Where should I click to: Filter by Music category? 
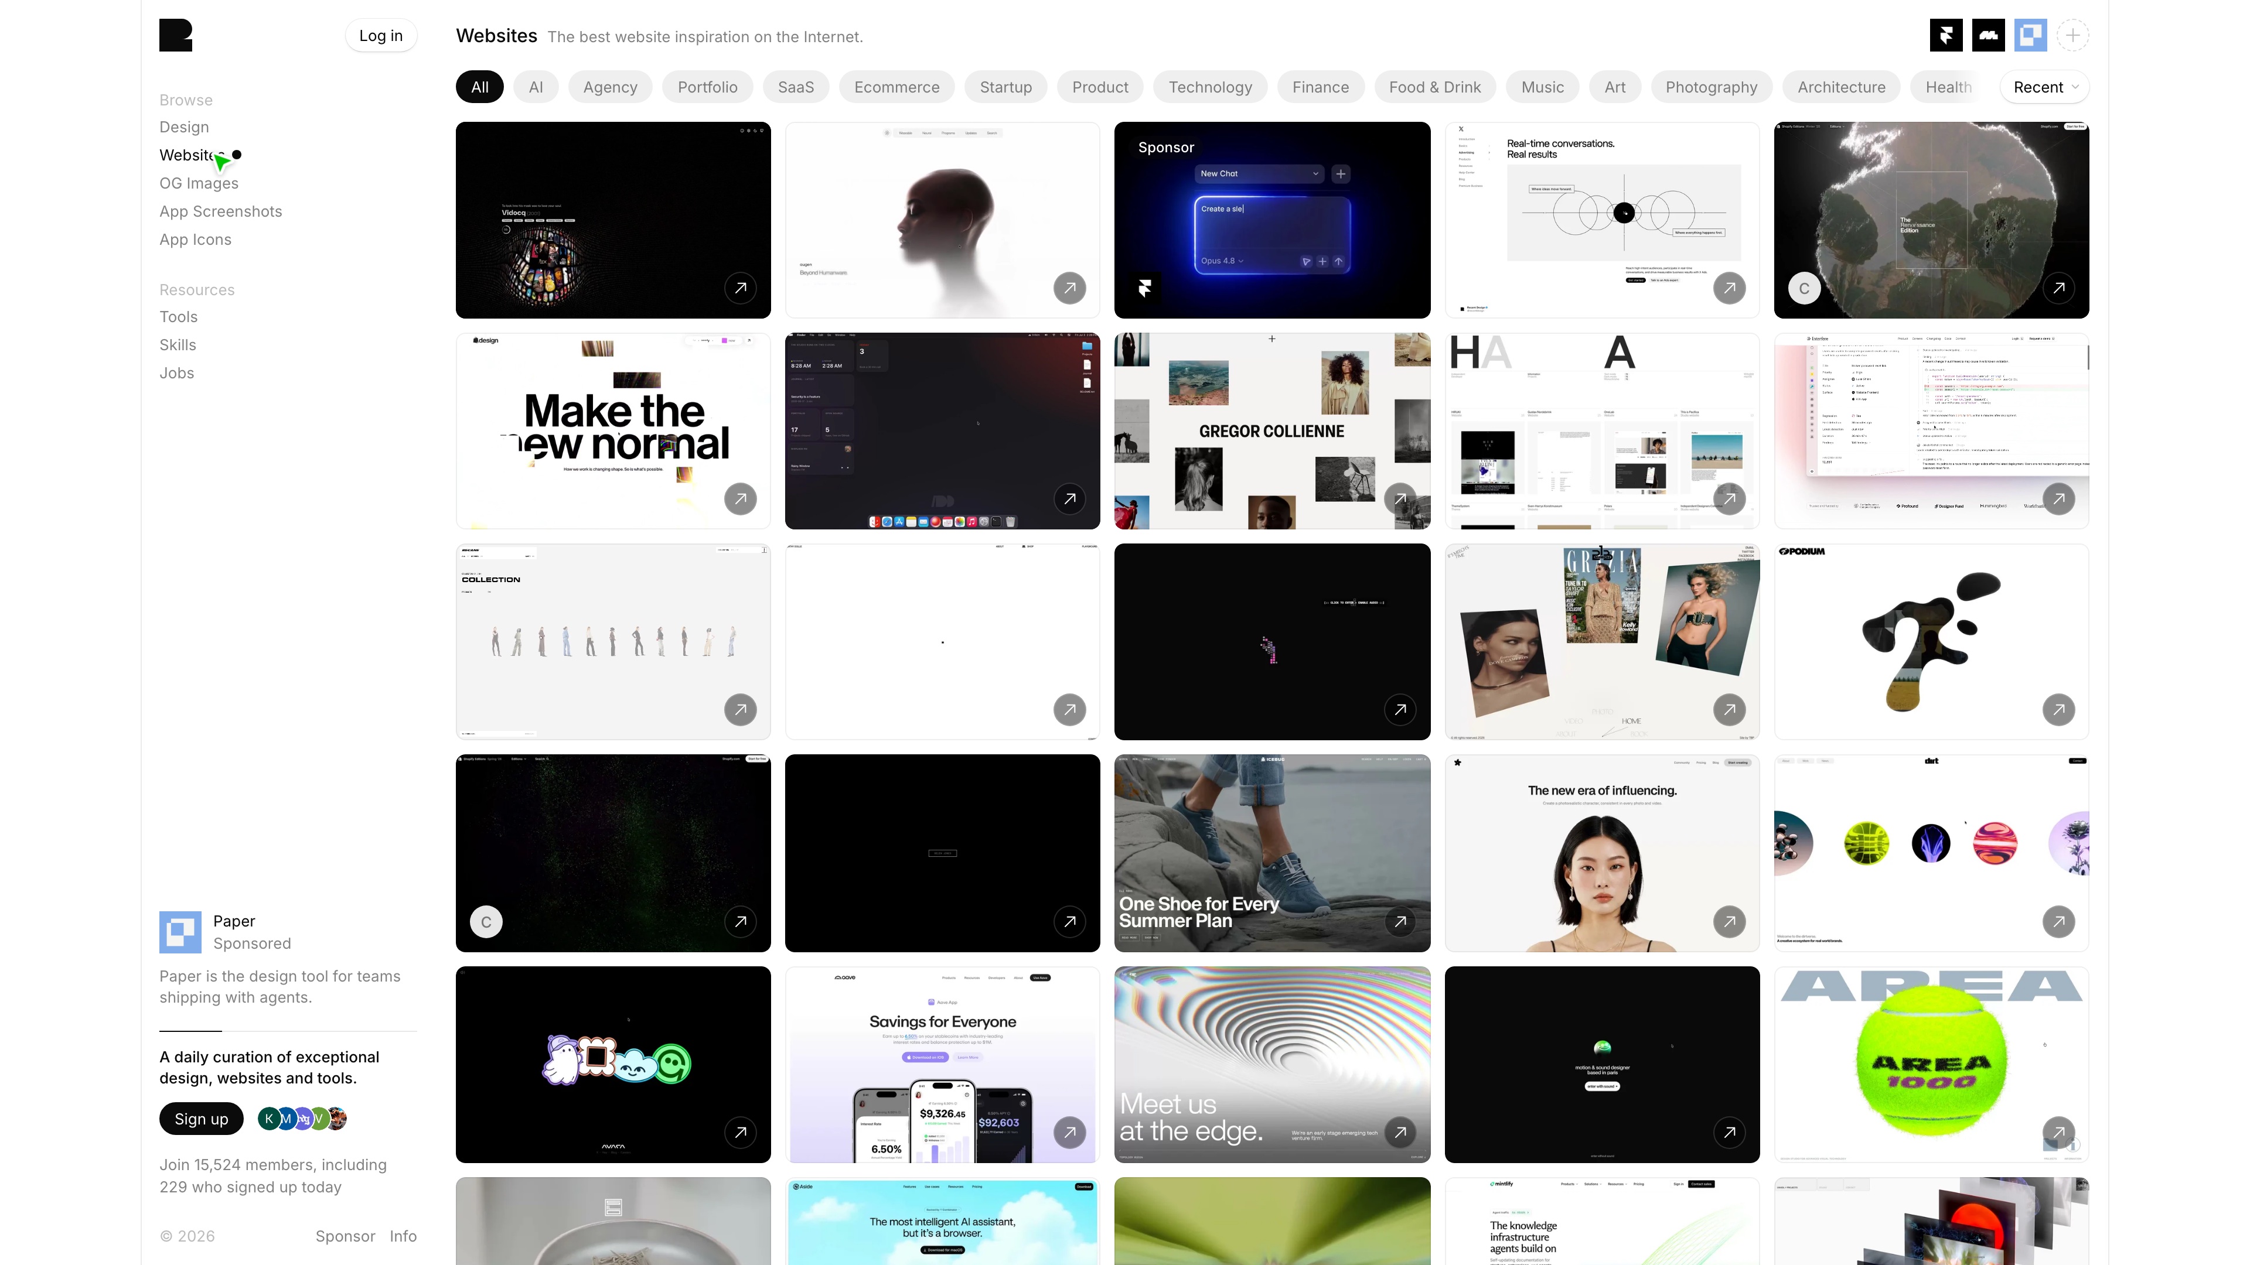click(x=1543, y=87)
